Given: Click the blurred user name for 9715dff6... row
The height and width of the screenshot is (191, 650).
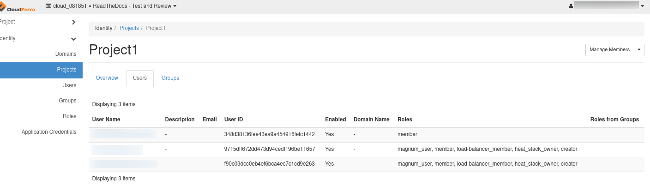Looking at the screenshot, I should 117,149.
